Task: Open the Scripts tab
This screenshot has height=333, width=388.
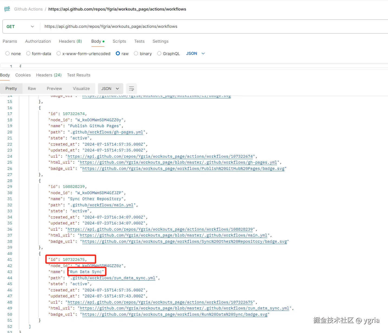Action: coord(119,41)
